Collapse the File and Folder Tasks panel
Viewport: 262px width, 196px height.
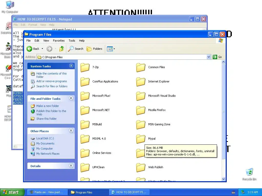click(x=71, y=98)
